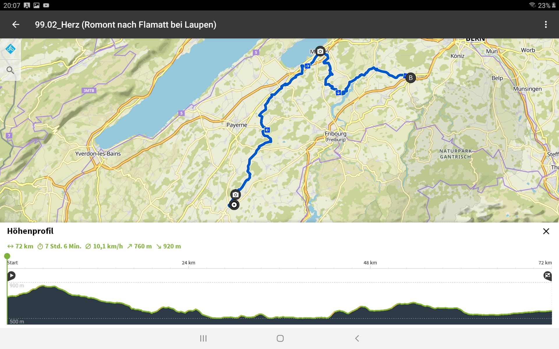
Task: Click the 48 km mark on the profile
Action: point(370,263)
